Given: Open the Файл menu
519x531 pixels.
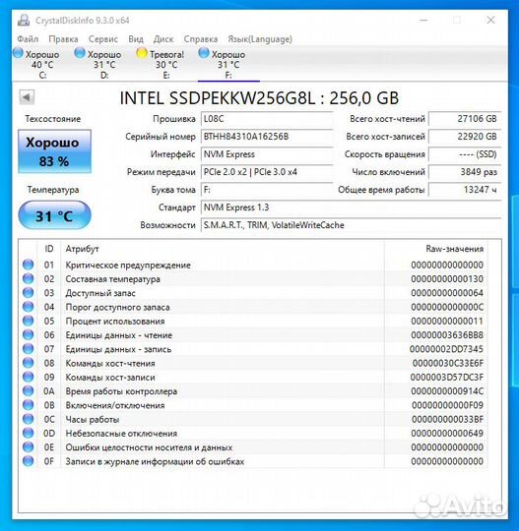Looking at the screenshot, I should pyautogui.click(x=28, y=39).
